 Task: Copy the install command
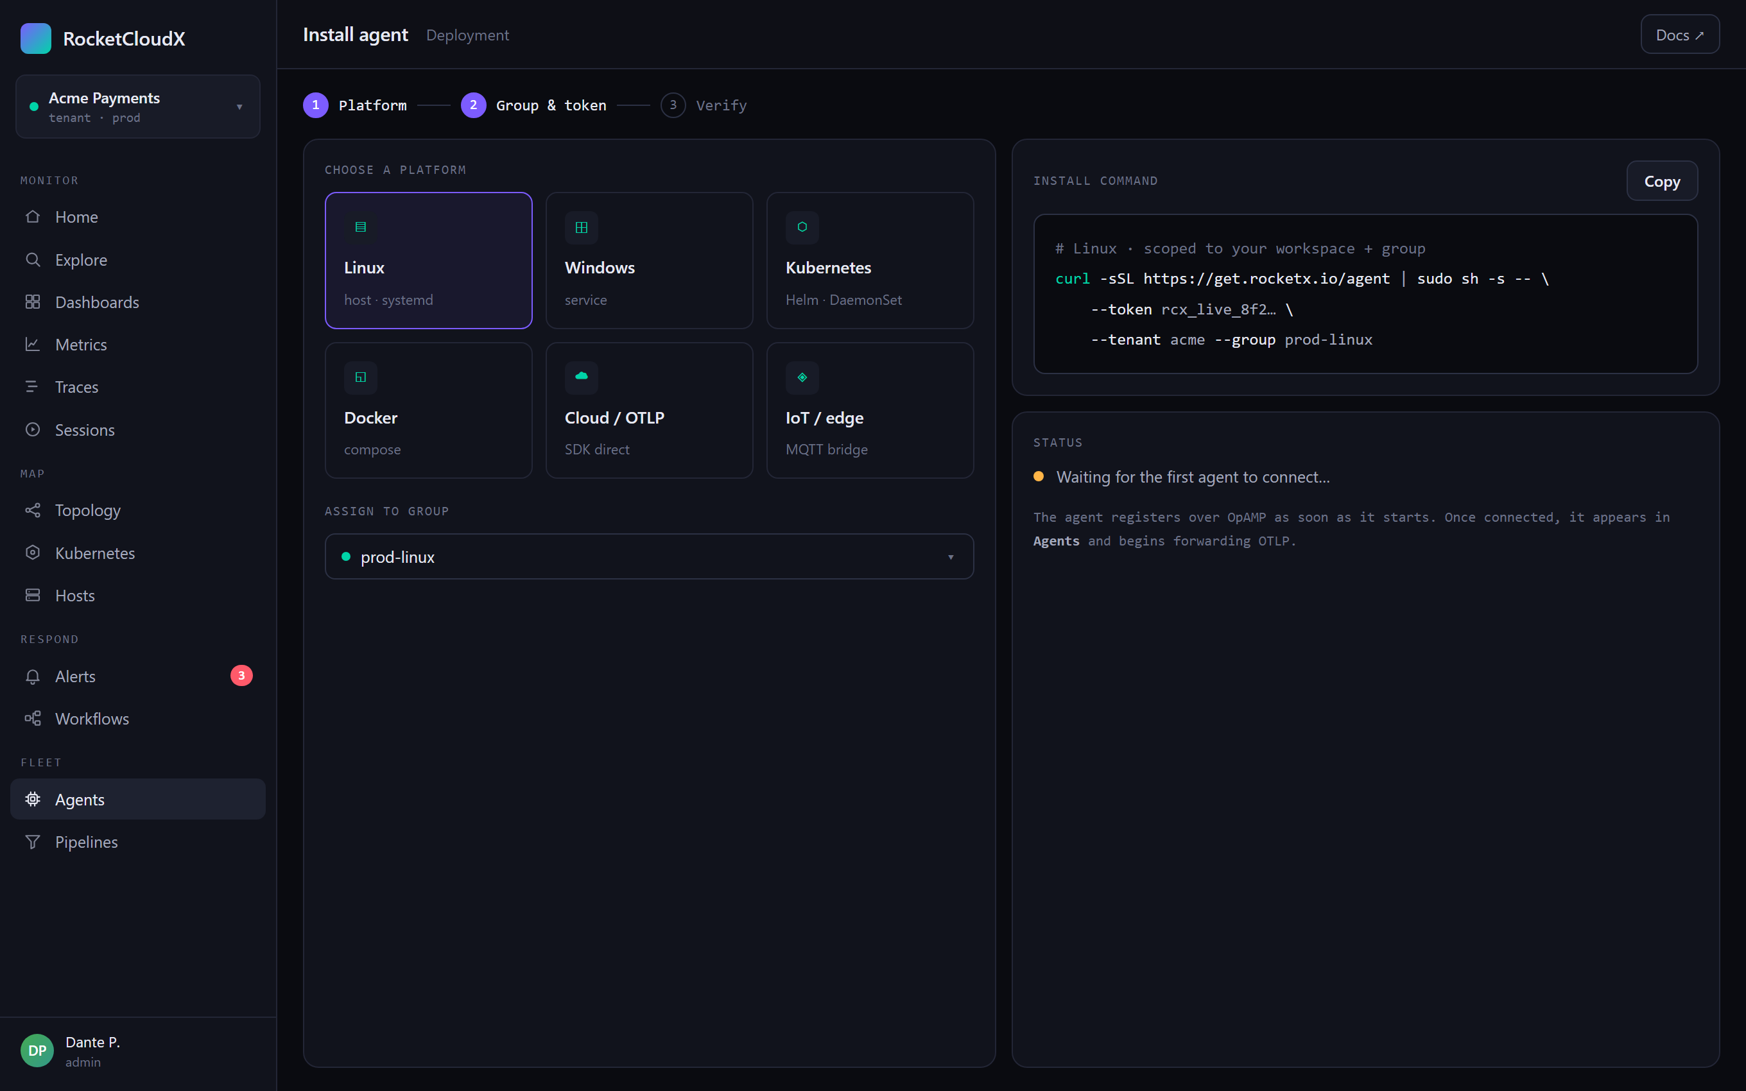(1661, 181)
